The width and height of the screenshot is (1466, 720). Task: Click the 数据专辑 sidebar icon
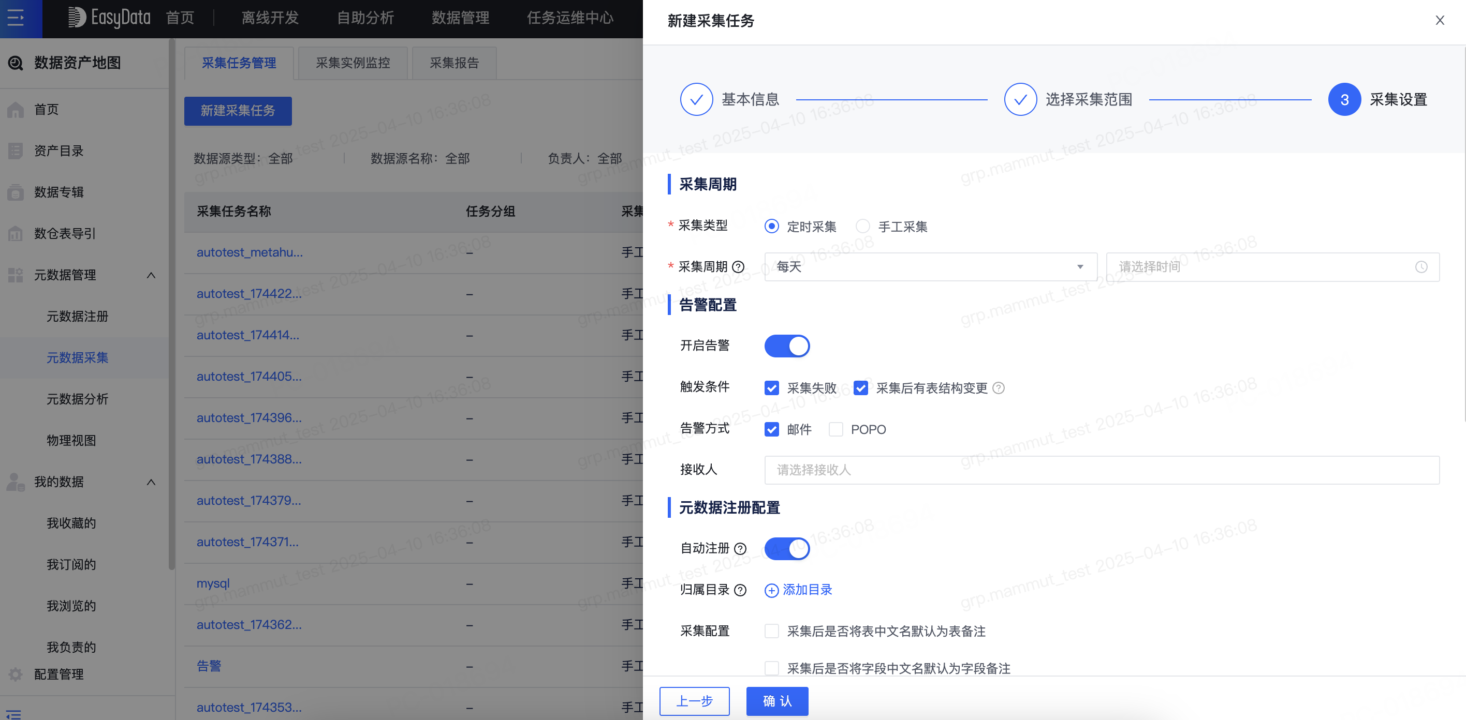point(16,192)
